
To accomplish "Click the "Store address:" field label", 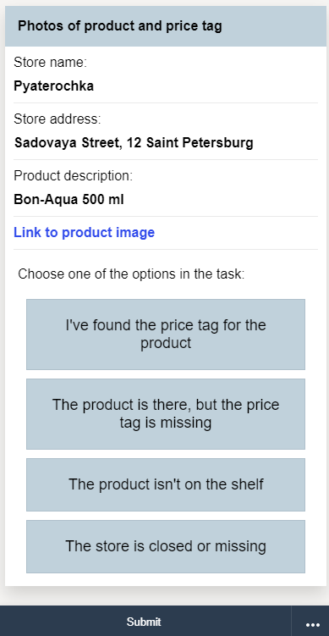I will click(58, 119).
